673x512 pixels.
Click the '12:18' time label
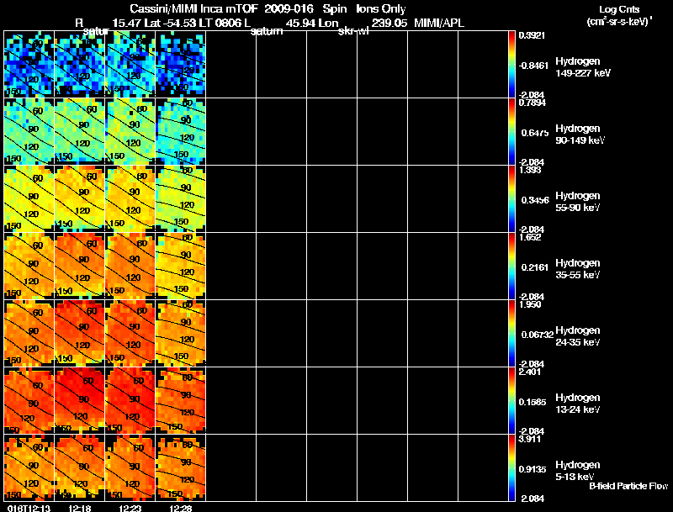(79, 508)
